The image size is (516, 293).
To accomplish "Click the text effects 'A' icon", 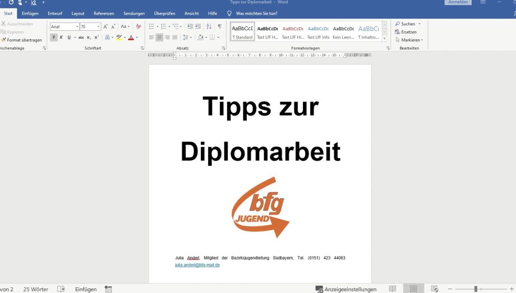I will click(107, 38).
